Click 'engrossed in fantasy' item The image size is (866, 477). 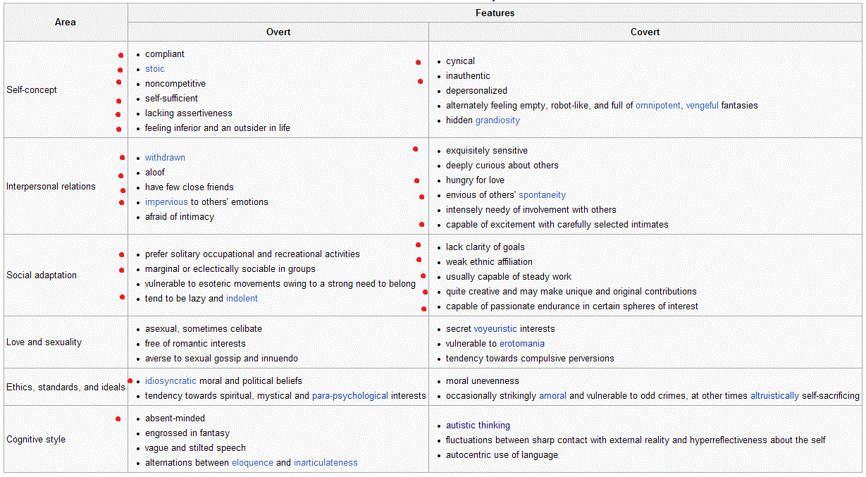point(187,433)
